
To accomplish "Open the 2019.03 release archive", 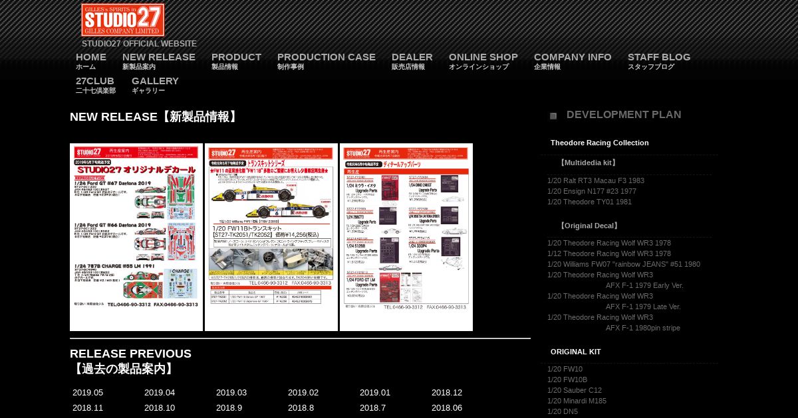I will click(x=231, y=393).
